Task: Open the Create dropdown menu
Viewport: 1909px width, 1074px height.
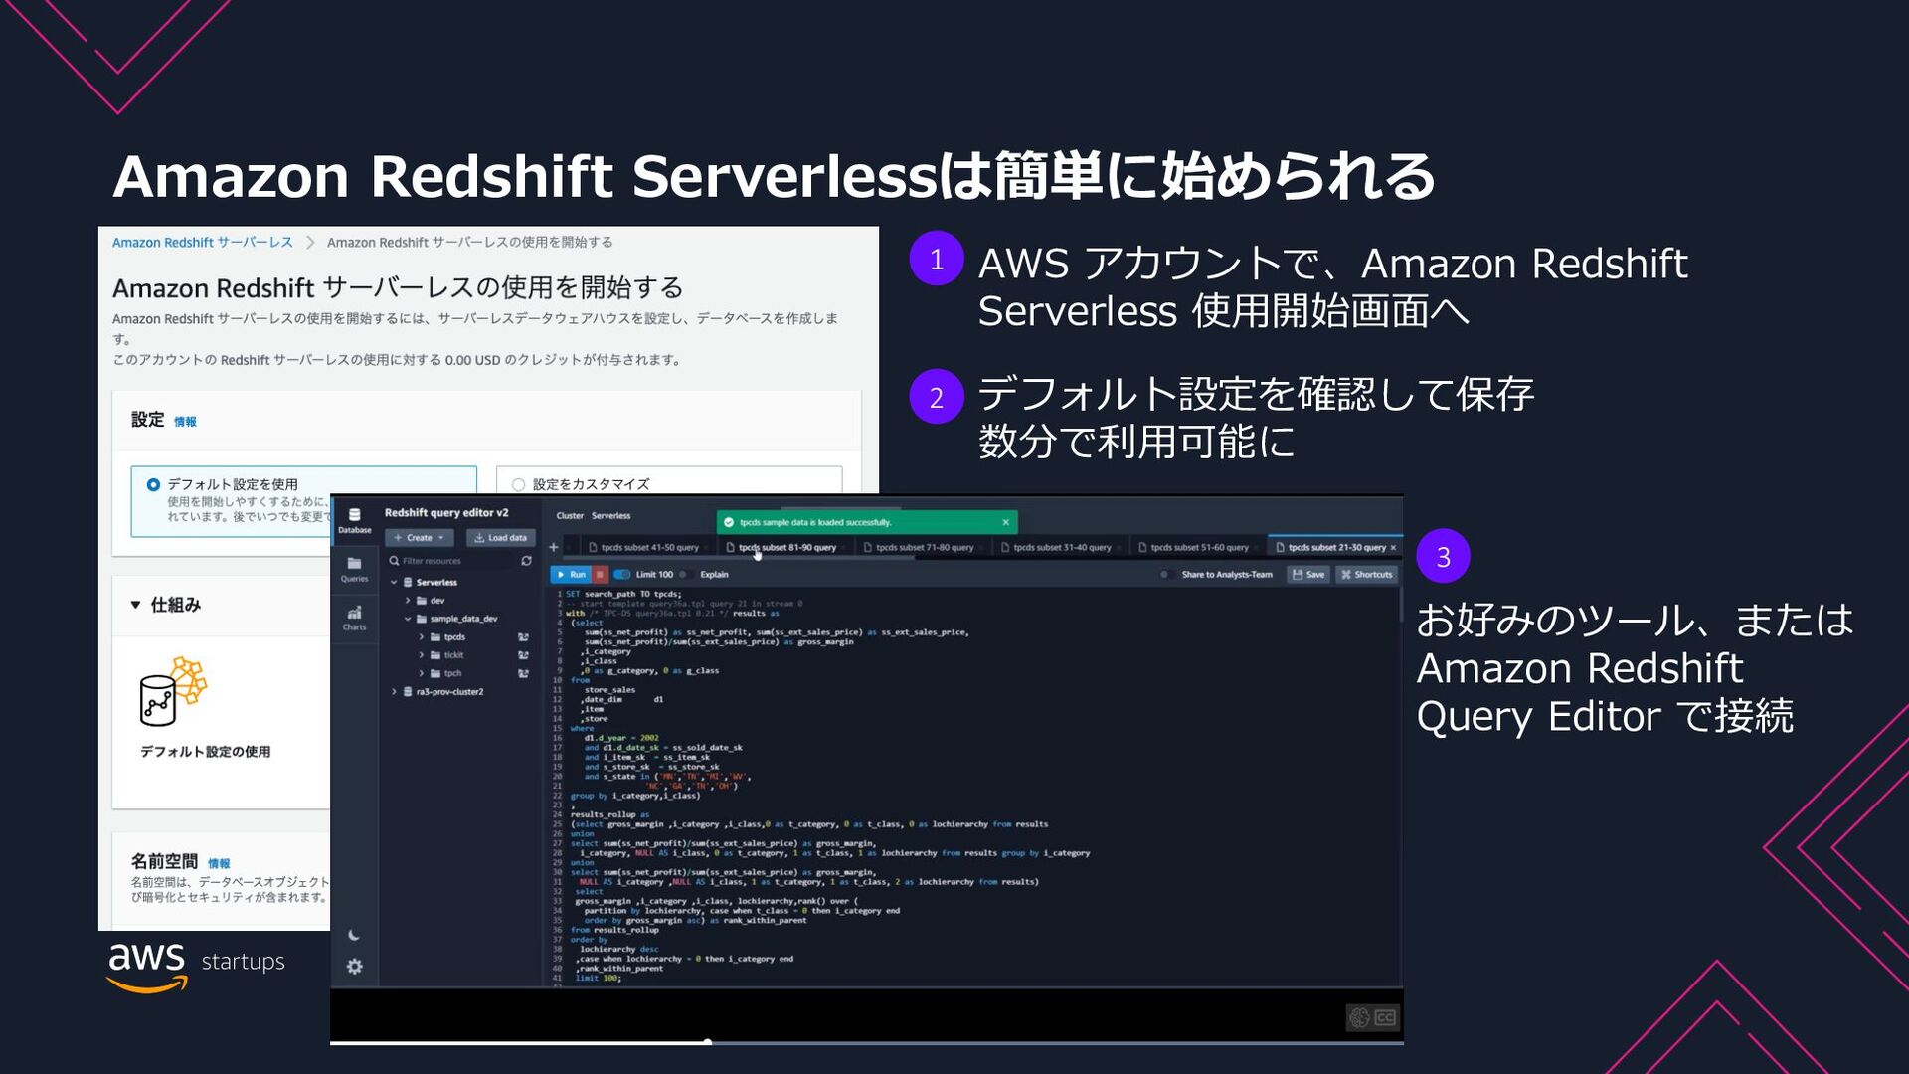Action: (x=419, y=538)
